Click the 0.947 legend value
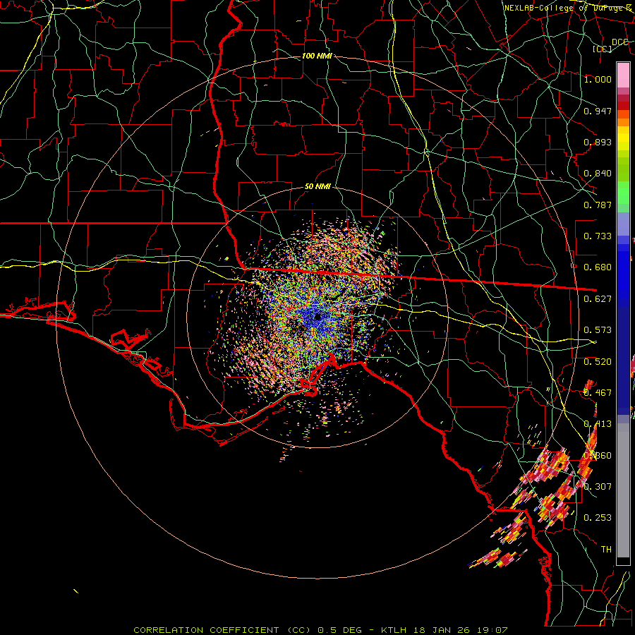Image resolution: width=635 pixels, height=635 pixels. tap(598, 111)
